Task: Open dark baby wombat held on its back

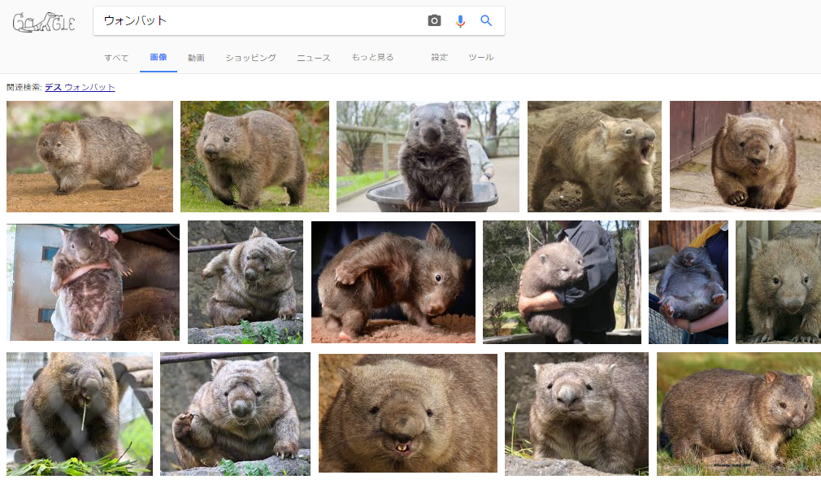Action: click(688, 282)
